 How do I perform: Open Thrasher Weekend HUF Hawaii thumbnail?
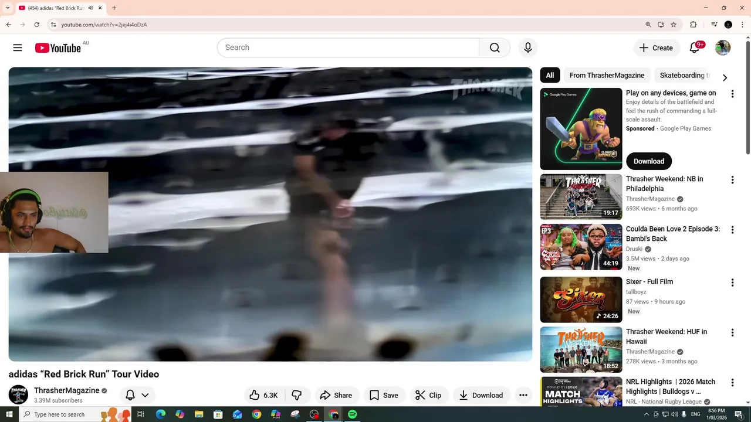(x=581, y=349)
